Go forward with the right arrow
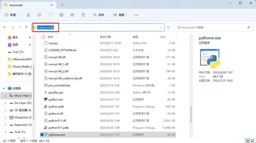Image resolution: width=256 pixels, height=143 pixels. coord(12,27)
